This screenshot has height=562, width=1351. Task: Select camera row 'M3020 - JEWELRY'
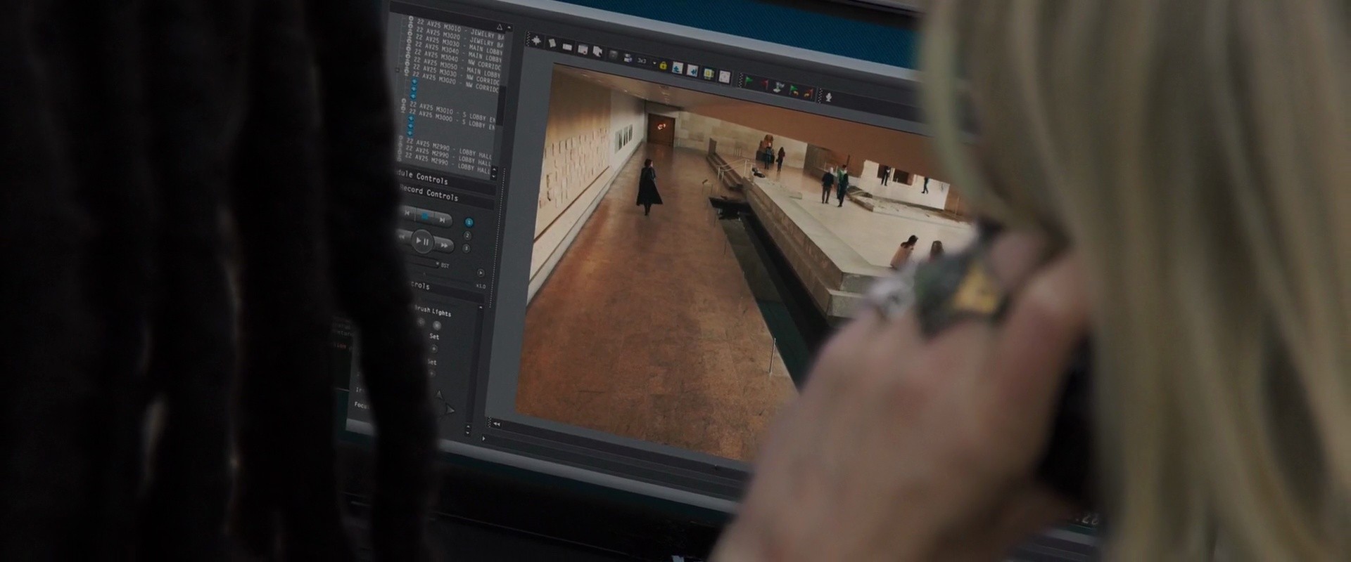[461, 37]
